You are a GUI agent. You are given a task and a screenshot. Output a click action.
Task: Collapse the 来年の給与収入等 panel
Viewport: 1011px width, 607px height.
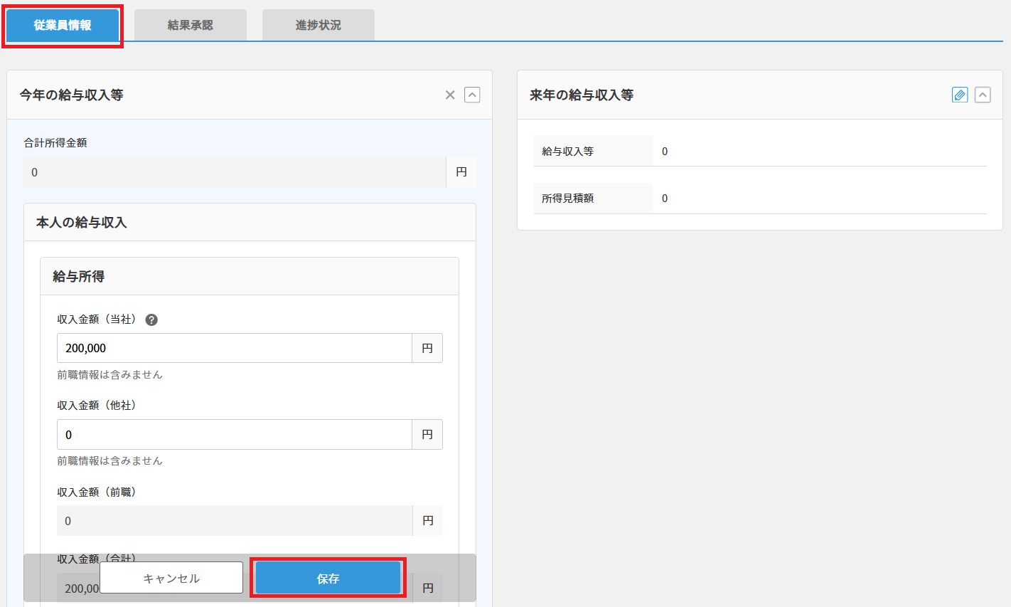click(x=983, y=95)
